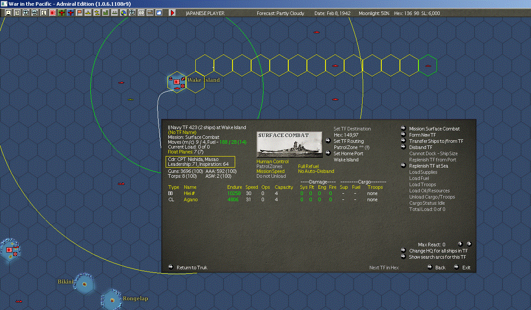This screenshot has width=531, height=310.
Task: Click the red plane on blue toolbar icon
Action: 70,13
